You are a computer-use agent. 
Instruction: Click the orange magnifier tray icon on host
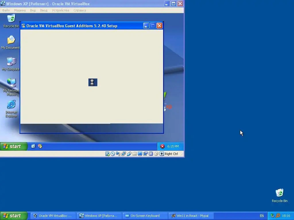pos(278,216)
